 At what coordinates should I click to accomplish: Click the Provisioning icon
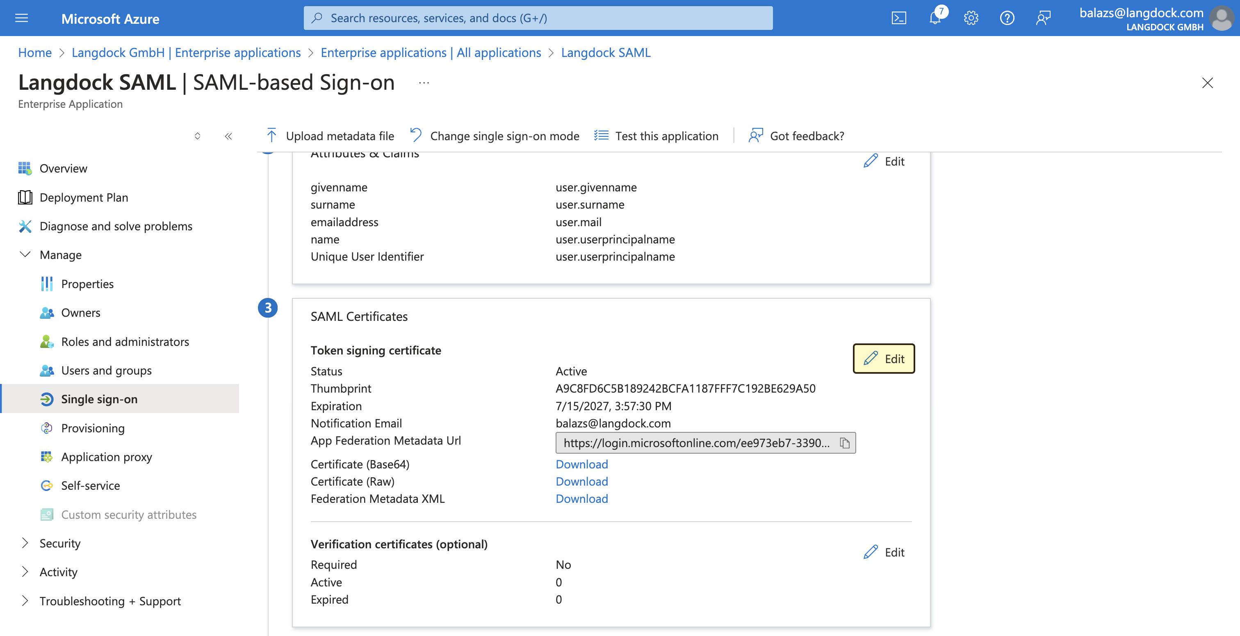pyautogui.click(x=47, y=428)
